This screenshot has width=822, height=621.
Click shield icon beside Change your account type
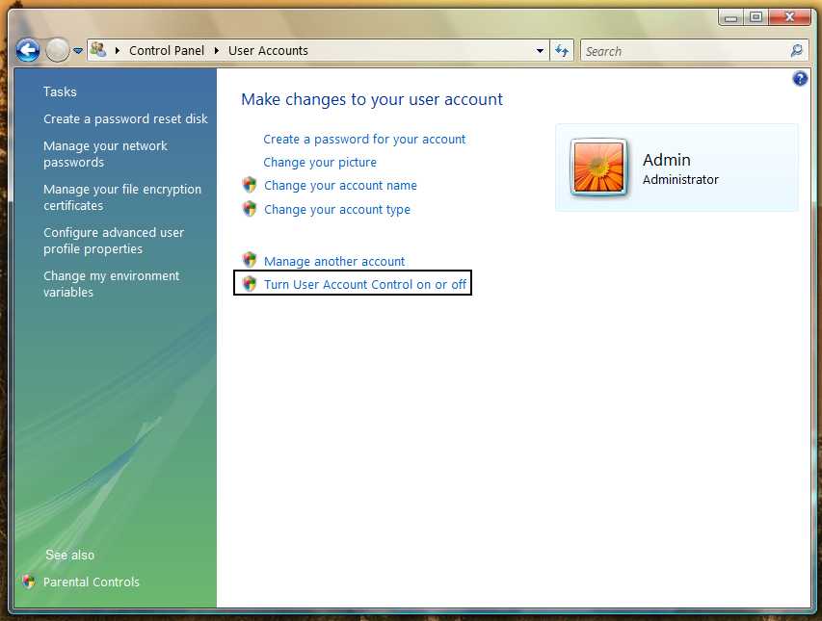pyautogui.click(x=250, y=208)
